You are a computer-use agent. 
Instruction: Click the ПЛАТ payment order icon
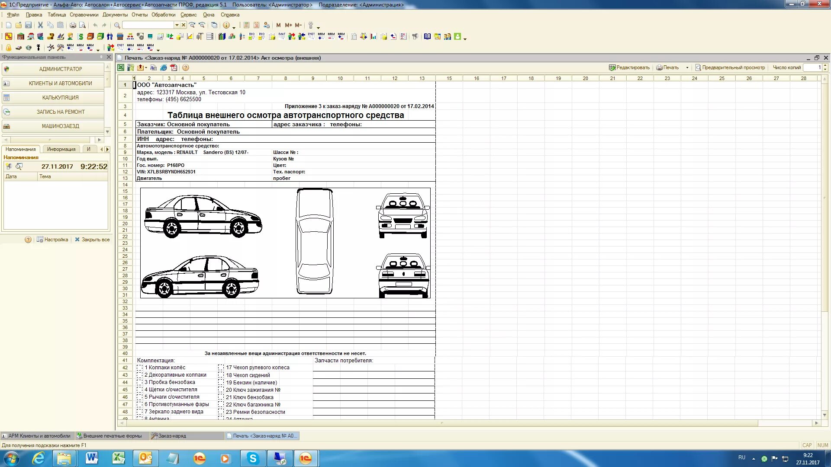[x=282, y=36]
